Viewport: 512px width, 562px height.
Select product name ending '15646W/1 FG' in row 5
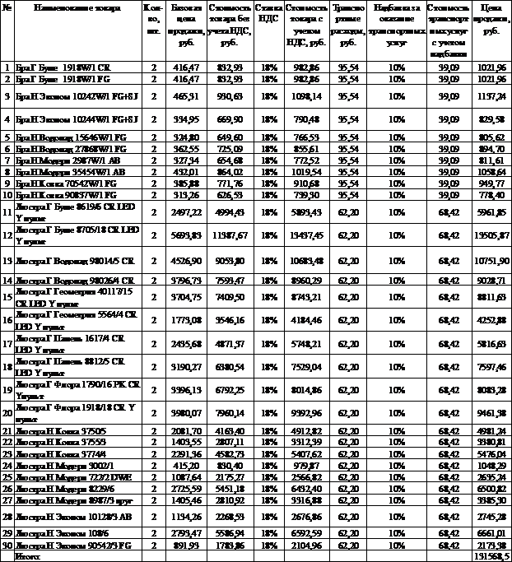(x=71, y=137)
